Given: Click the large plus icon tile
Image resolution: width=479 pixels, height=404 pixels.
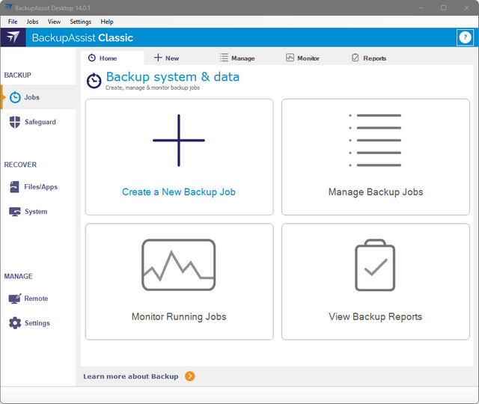Looking at the screenshot, I should 179,141.
